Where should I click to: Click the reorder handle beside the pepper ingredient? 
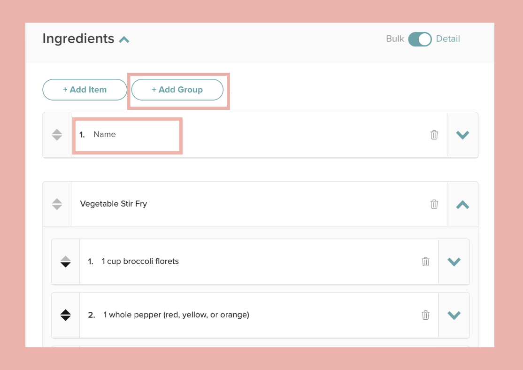[66, 315]
